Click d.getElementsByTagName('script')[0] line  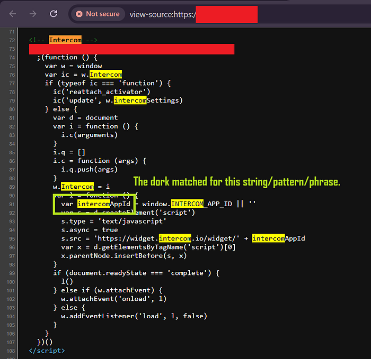pyautogui.click(x=148, y=247)
